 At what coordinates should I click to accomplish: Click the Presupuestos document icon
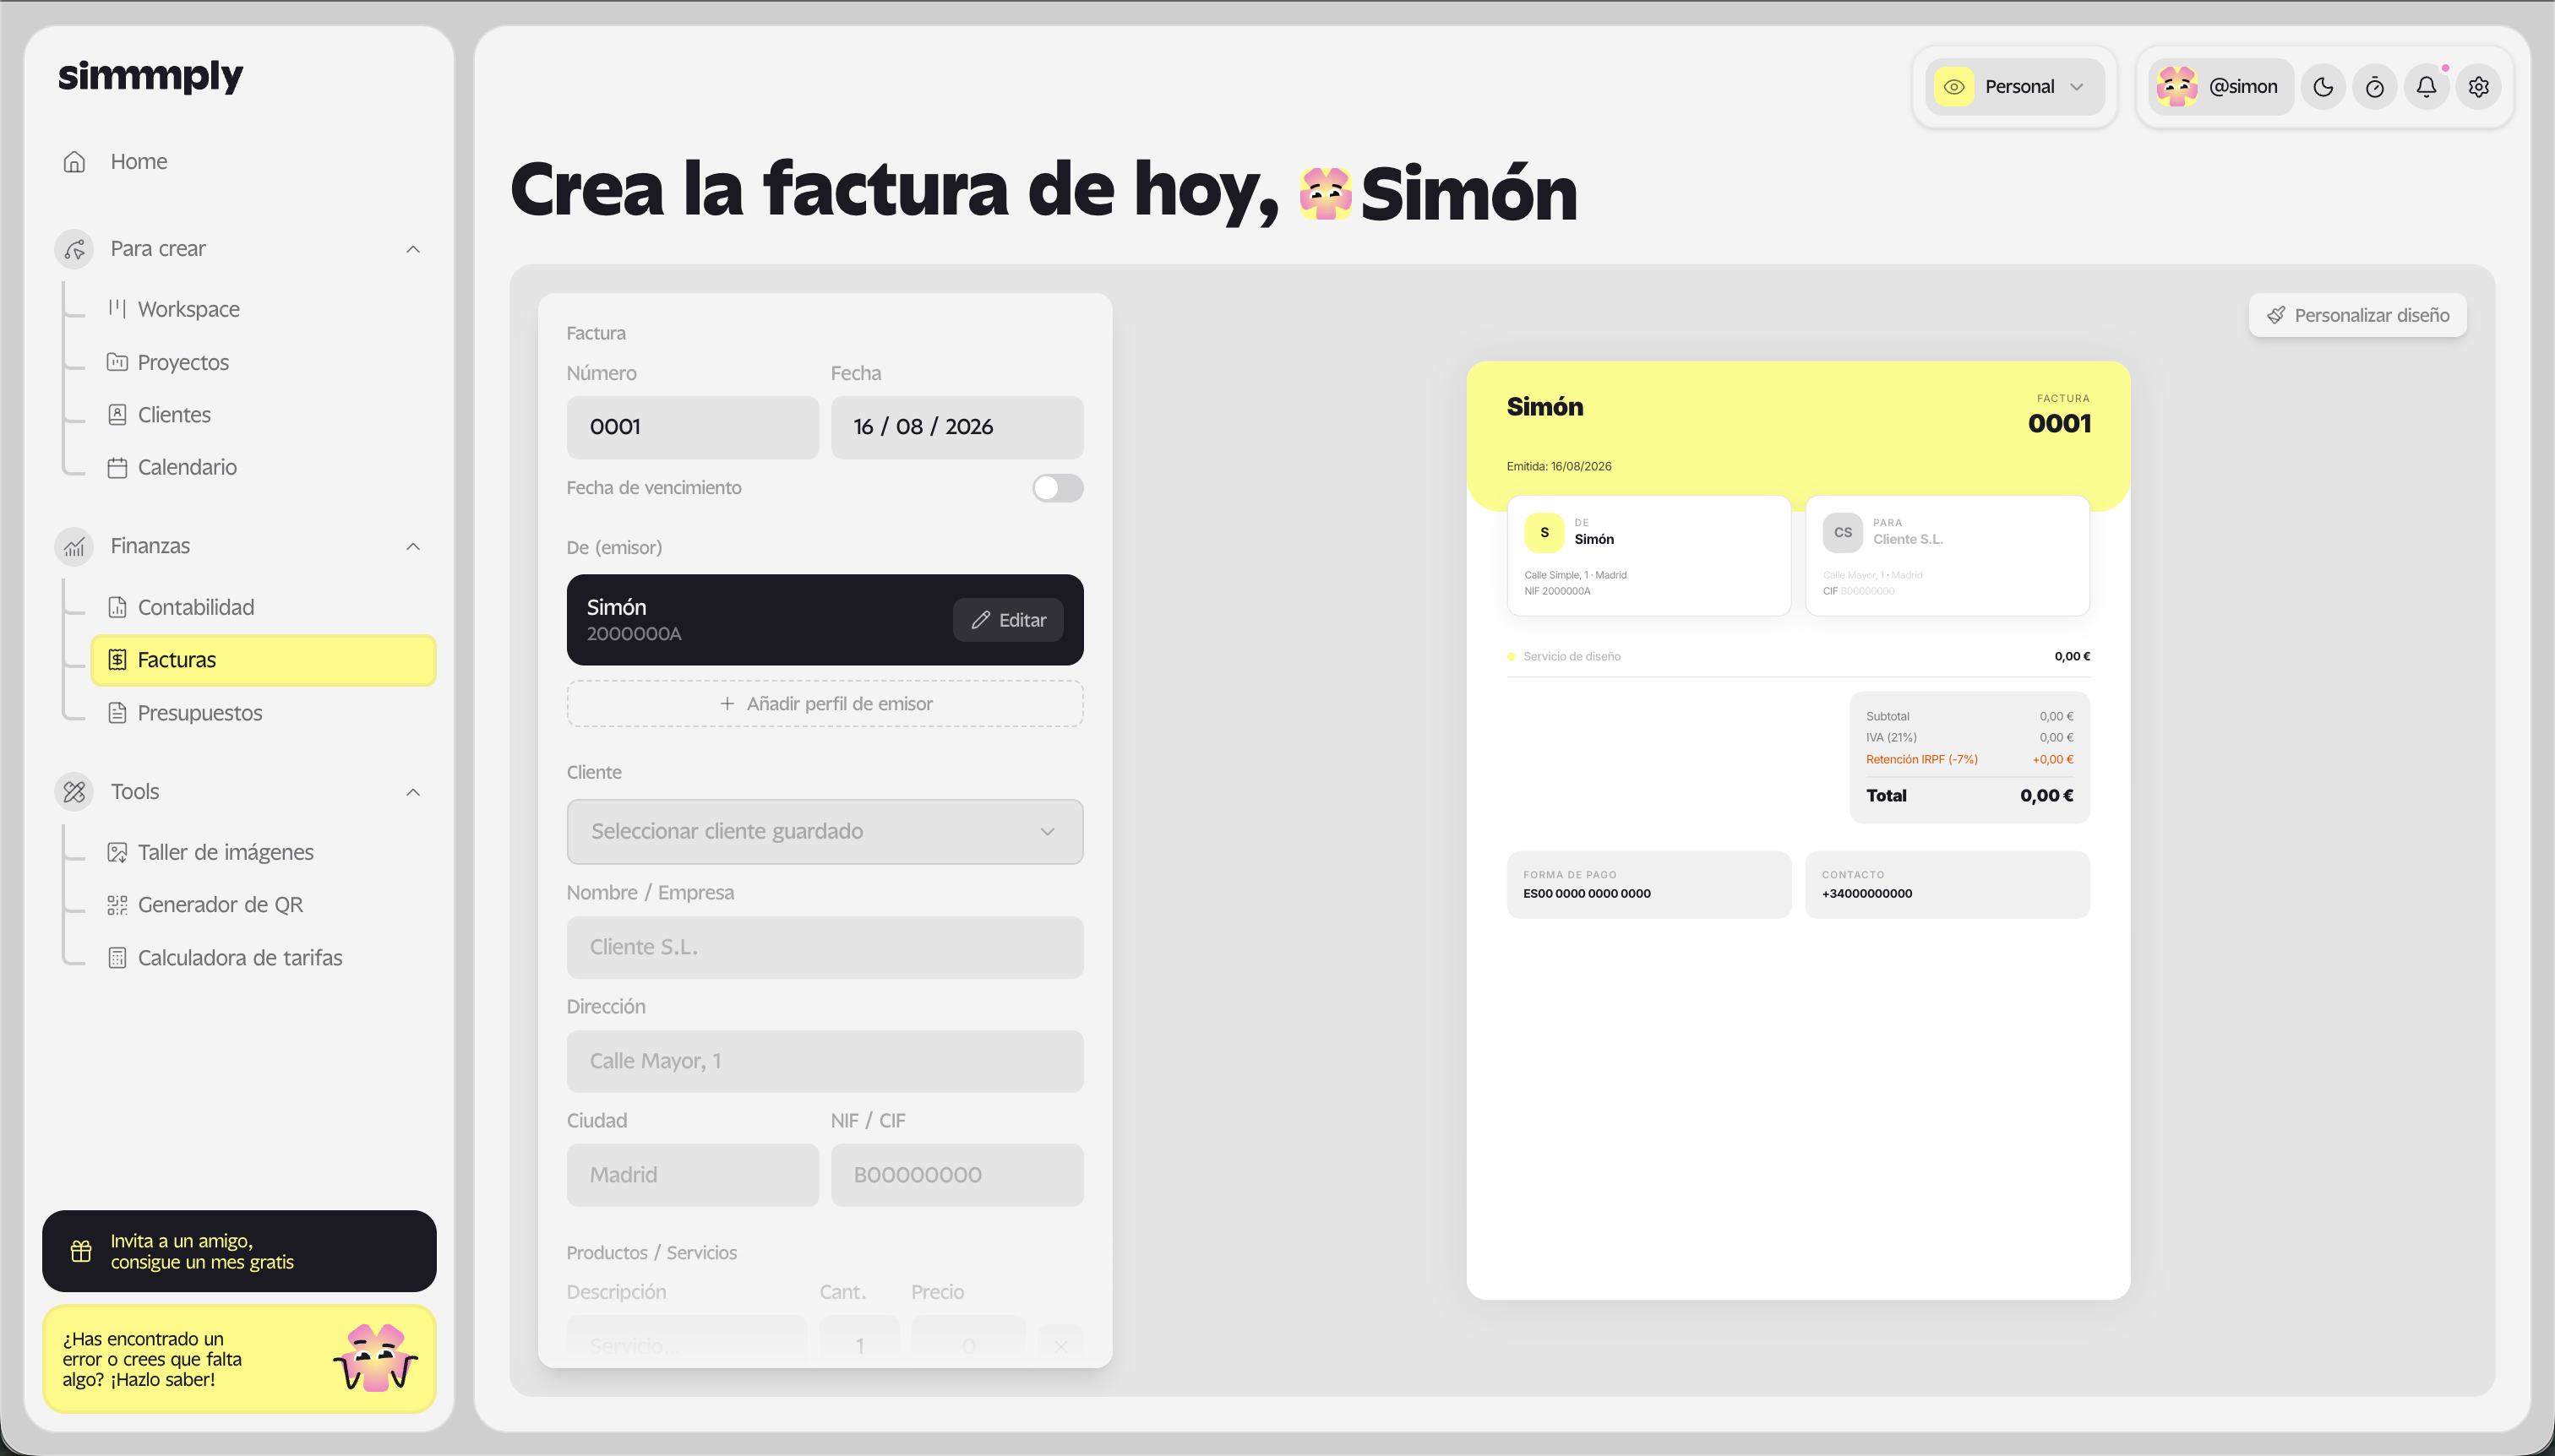[x=117, y=713]
